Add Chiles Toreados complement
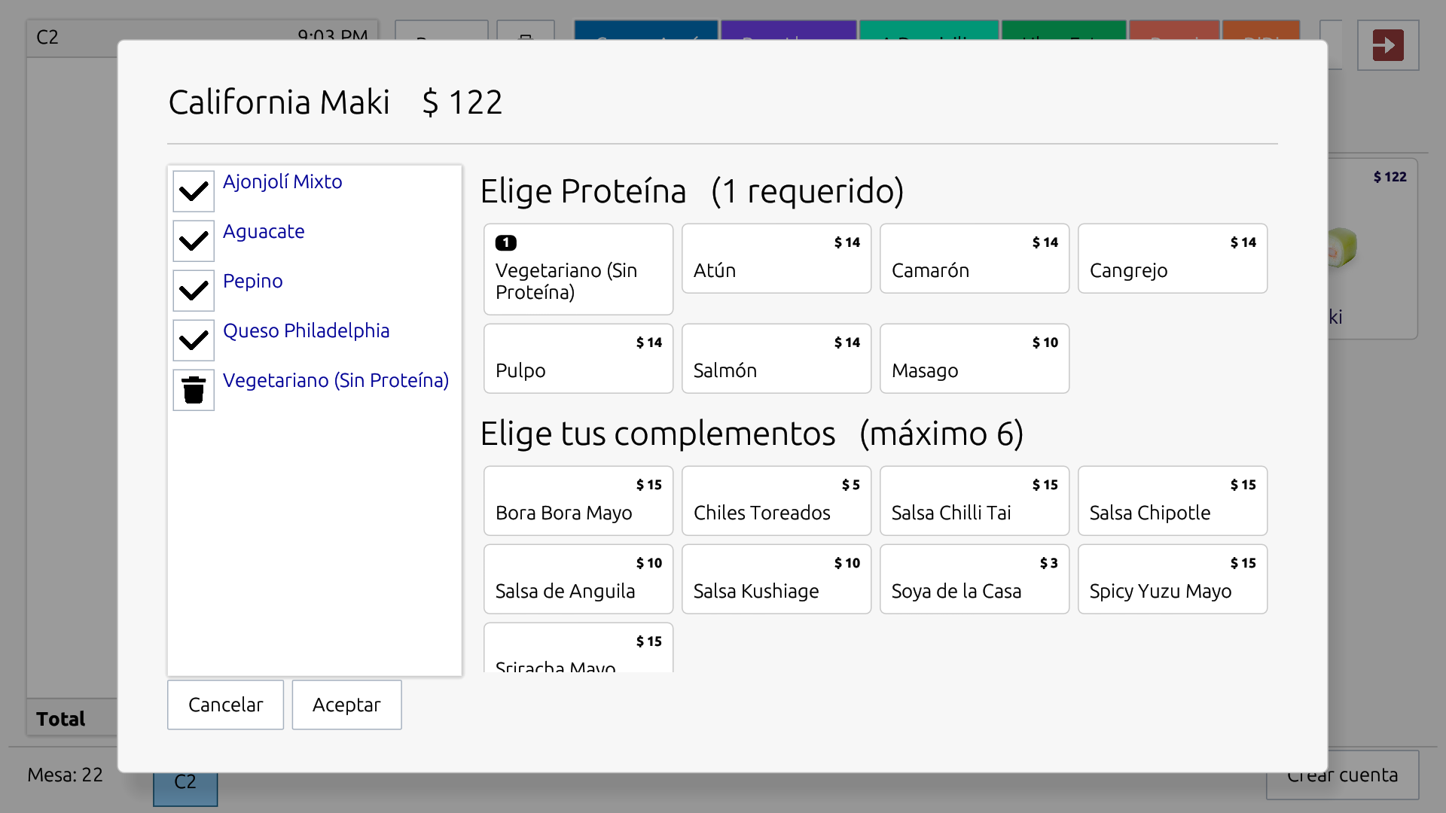This screenshot has height=813, width=1446. coord(776,501)
